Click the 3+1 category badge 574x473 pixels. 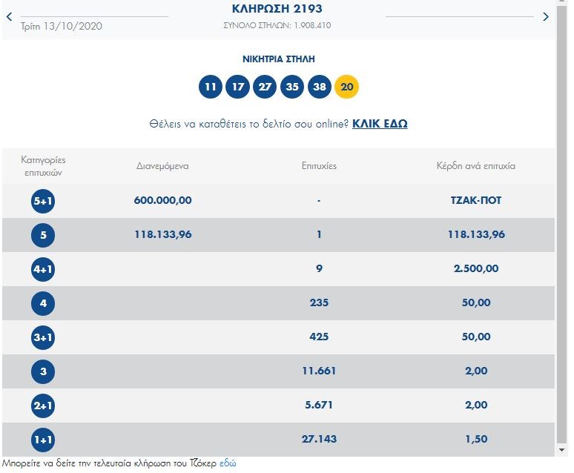(x=43, y=337)
